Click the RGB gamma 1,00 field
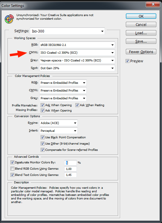The image size is (162, 223). 71,169
